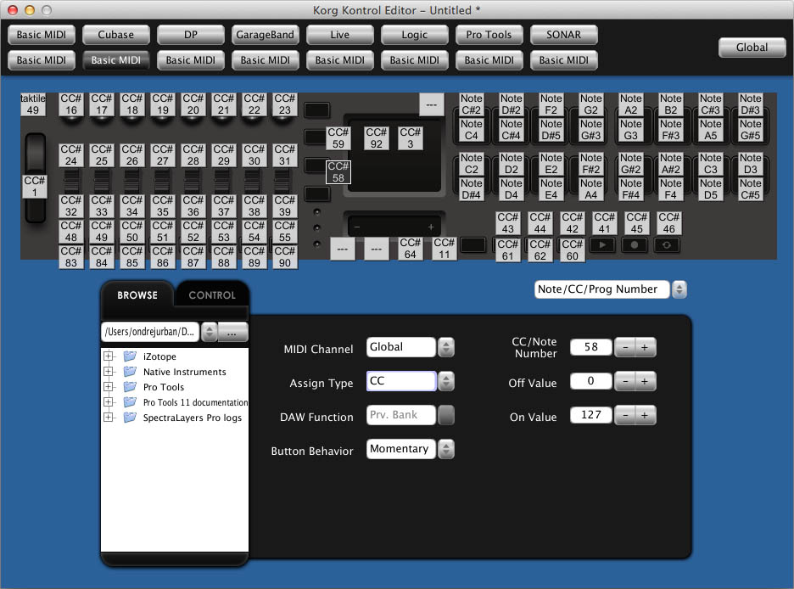Select fader control CC# 31

pos(284,155)
